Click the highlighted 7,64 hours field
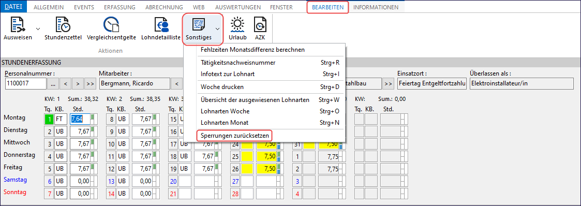Screen dimensions: 581x206 pyautogui.click(x=80, y=119)
